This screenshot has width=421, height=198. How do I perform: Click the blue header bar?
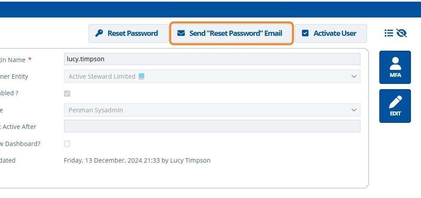[210, 9]
